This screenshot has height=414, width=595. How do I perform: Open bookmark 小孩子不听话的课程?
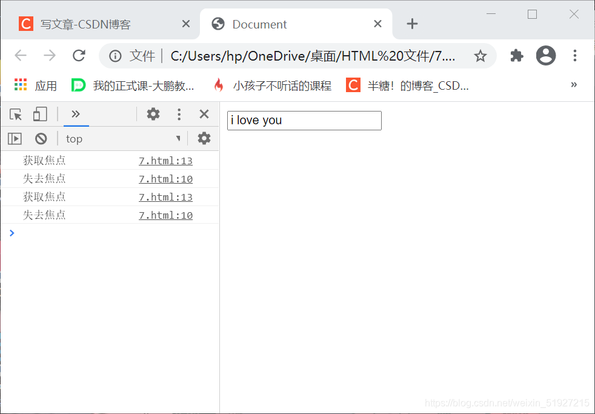click(273, 85)
